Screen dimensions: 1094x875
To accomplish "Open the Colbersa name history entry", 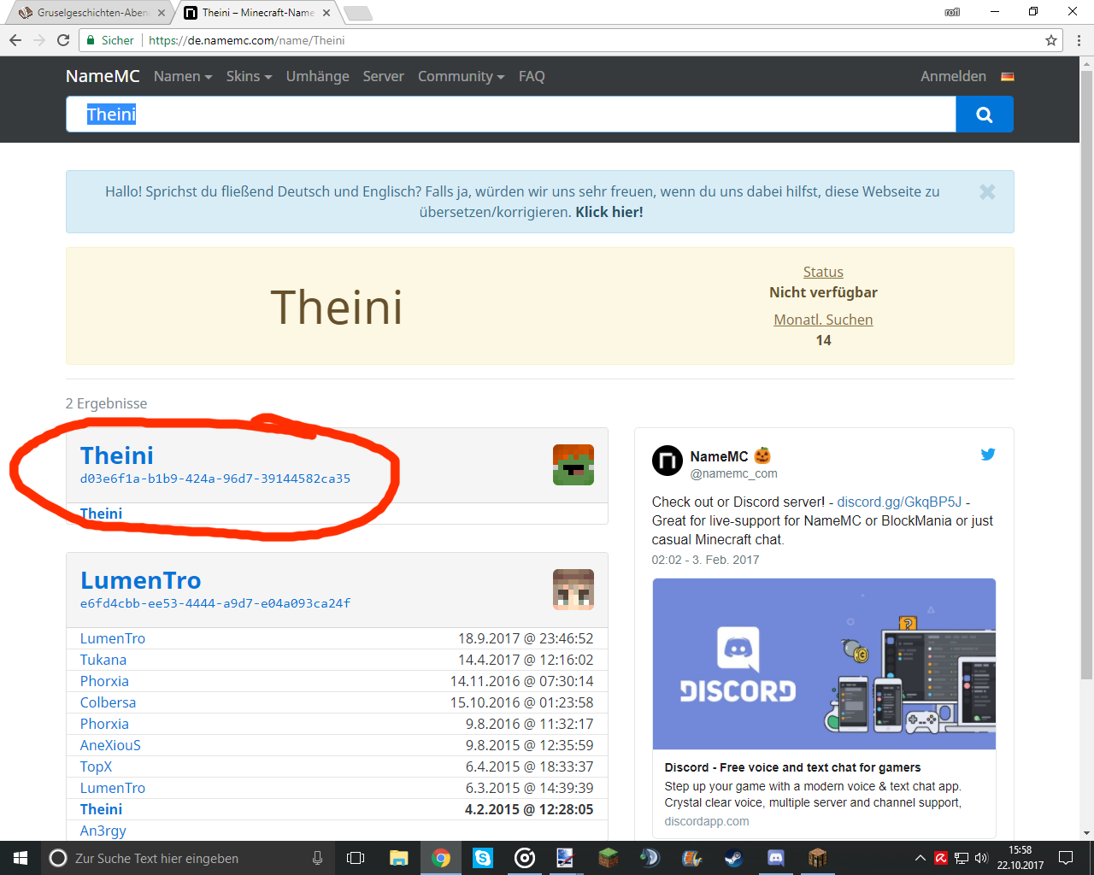I will (x=108, y=702).
